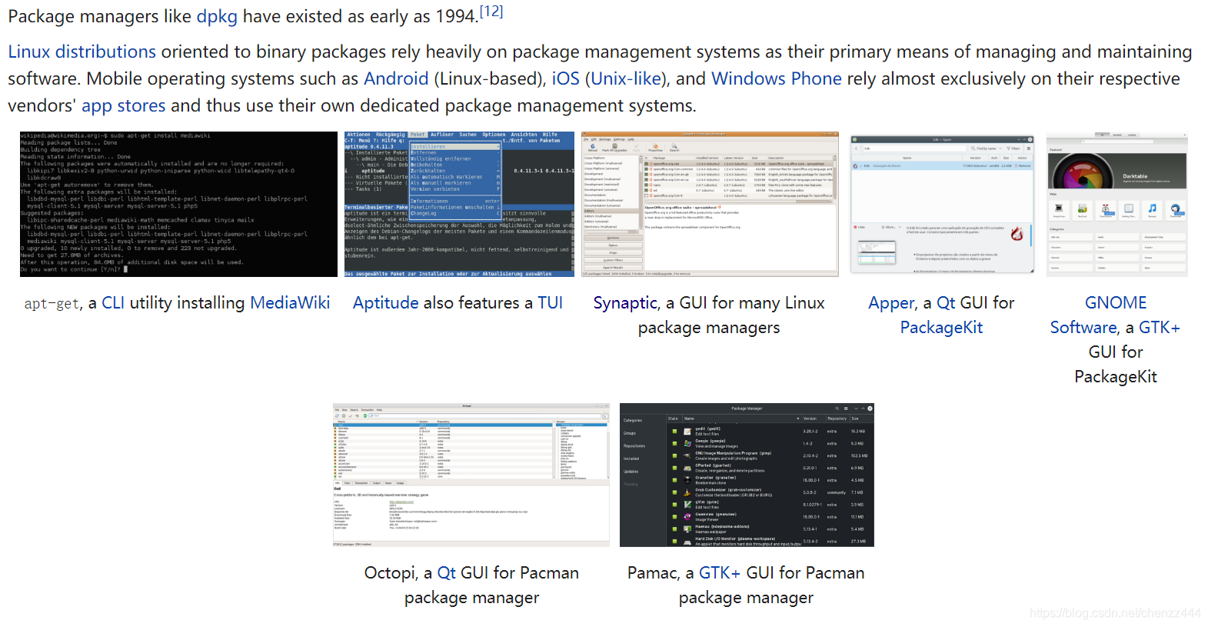This screenshot has height=627, width=1208.
Task: Open the PackageKit link under Apper
Action: point(941,328)
